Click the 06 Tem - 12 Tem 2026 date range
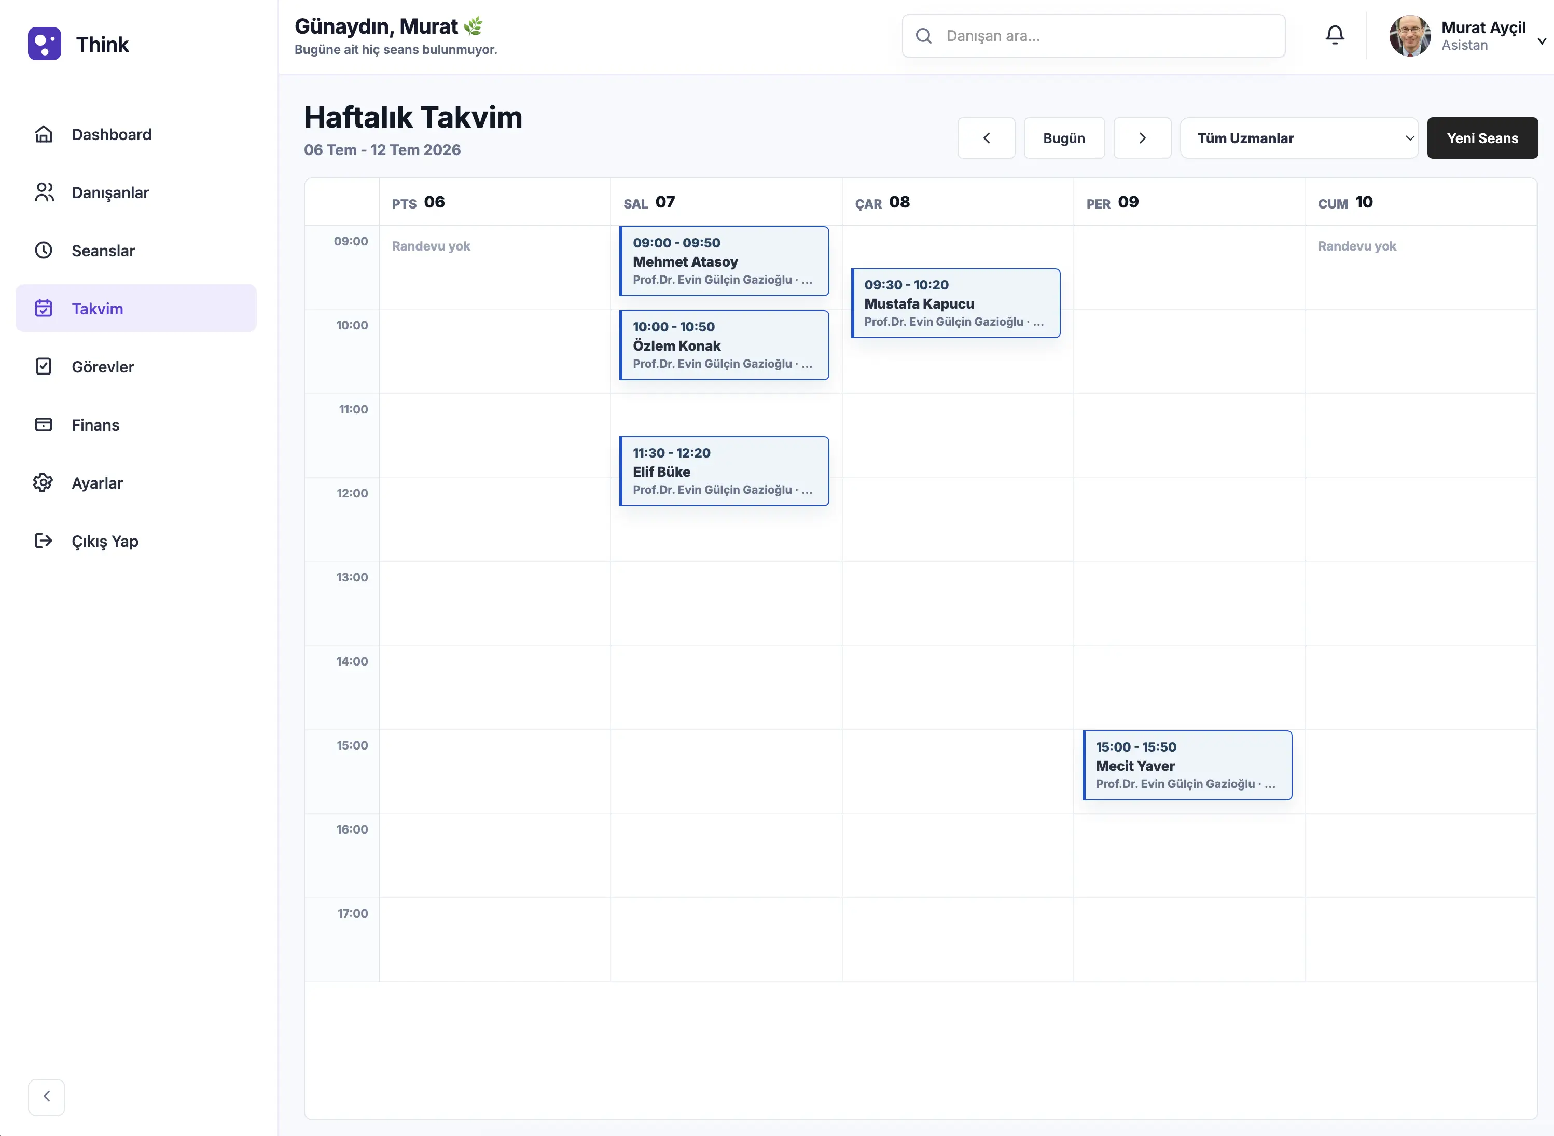 pos(382,150)
